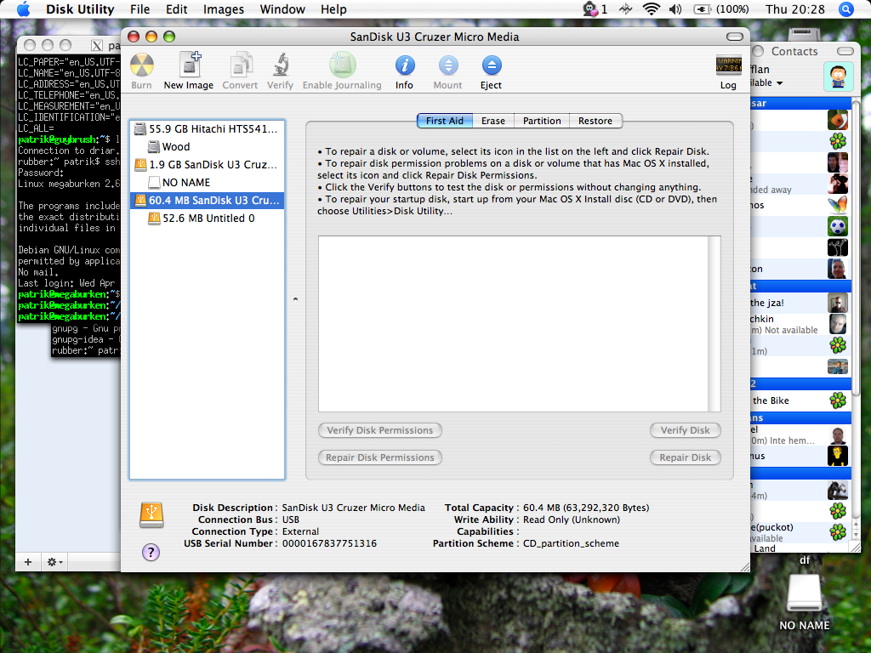This screenshot has width=871, height=653.
Task: Select the '(puckot)' contact row
Action: (800, 532)
